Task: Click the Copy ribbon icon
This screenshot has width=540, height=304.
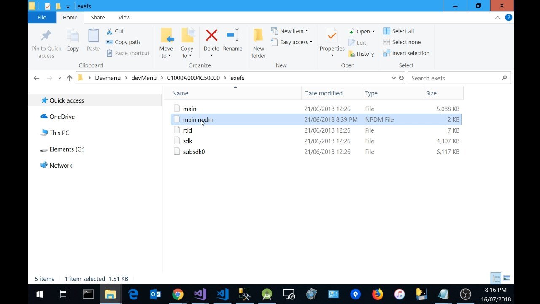Action: click(73, 36)
